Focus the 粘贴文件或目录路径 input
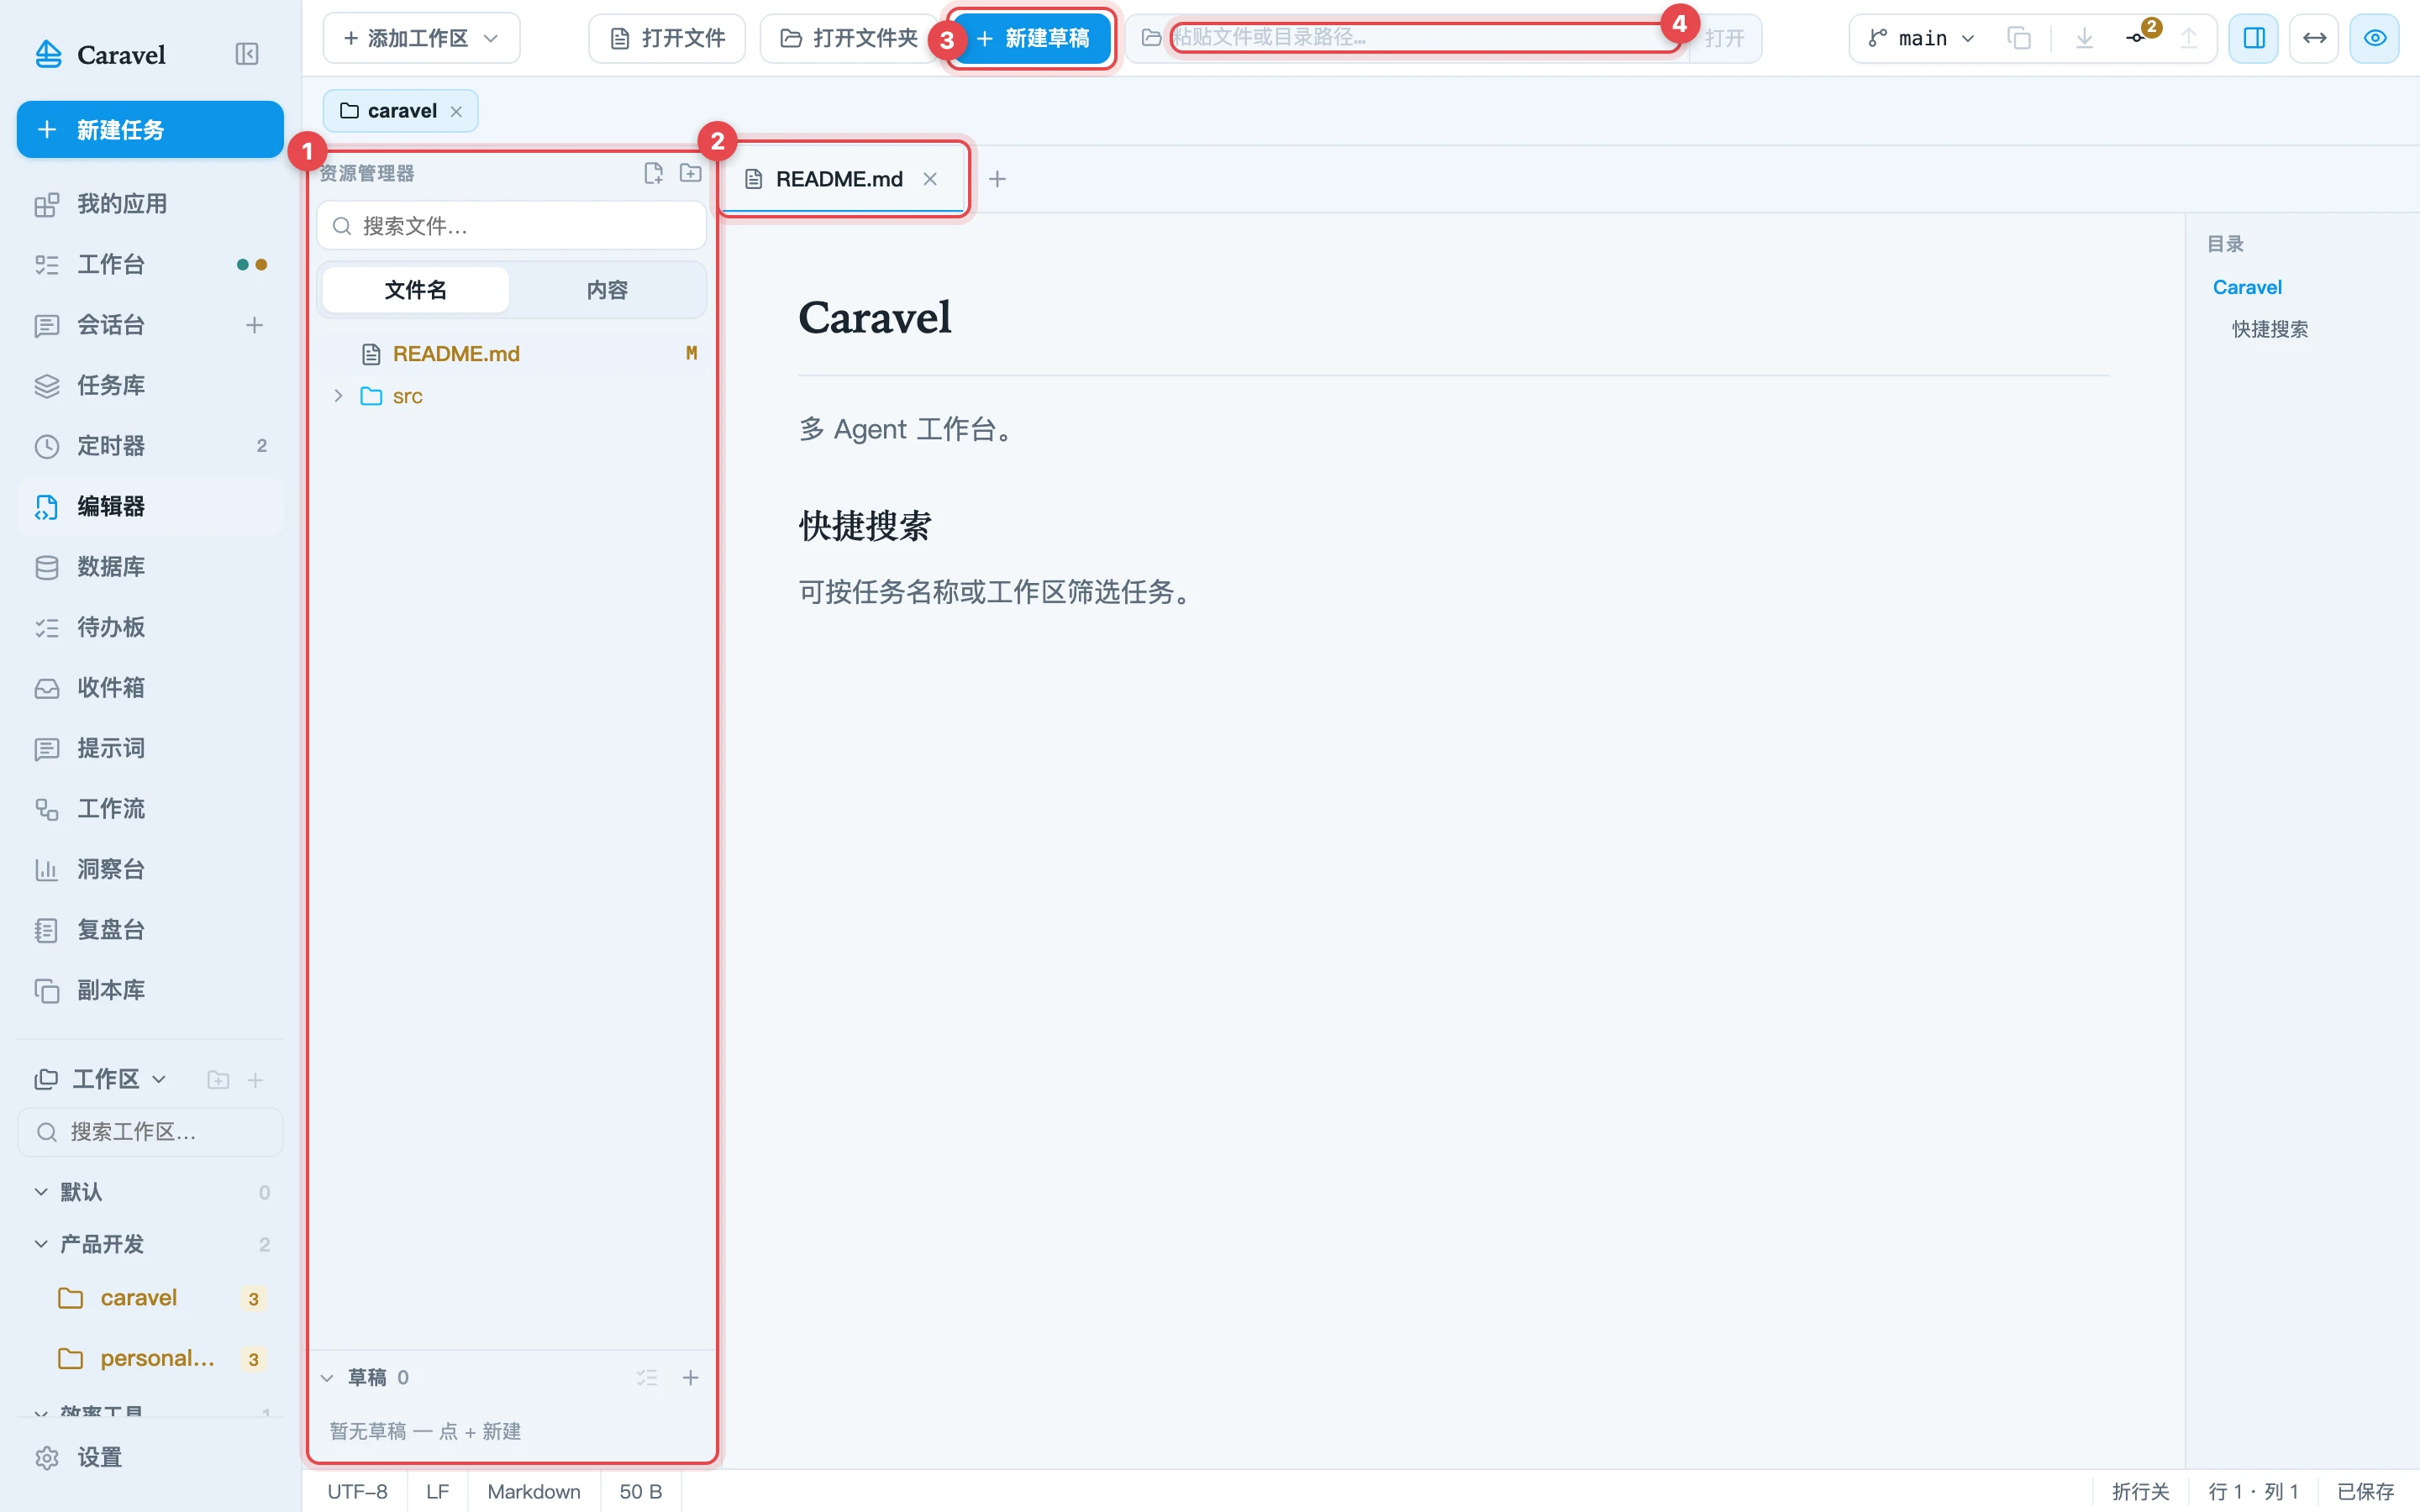Screen dimensions: 2420x1512 (1427, 38)
